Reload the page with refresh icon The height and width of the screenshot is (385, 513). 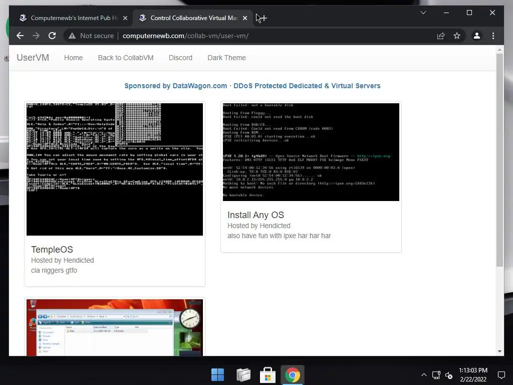[52, 36]
